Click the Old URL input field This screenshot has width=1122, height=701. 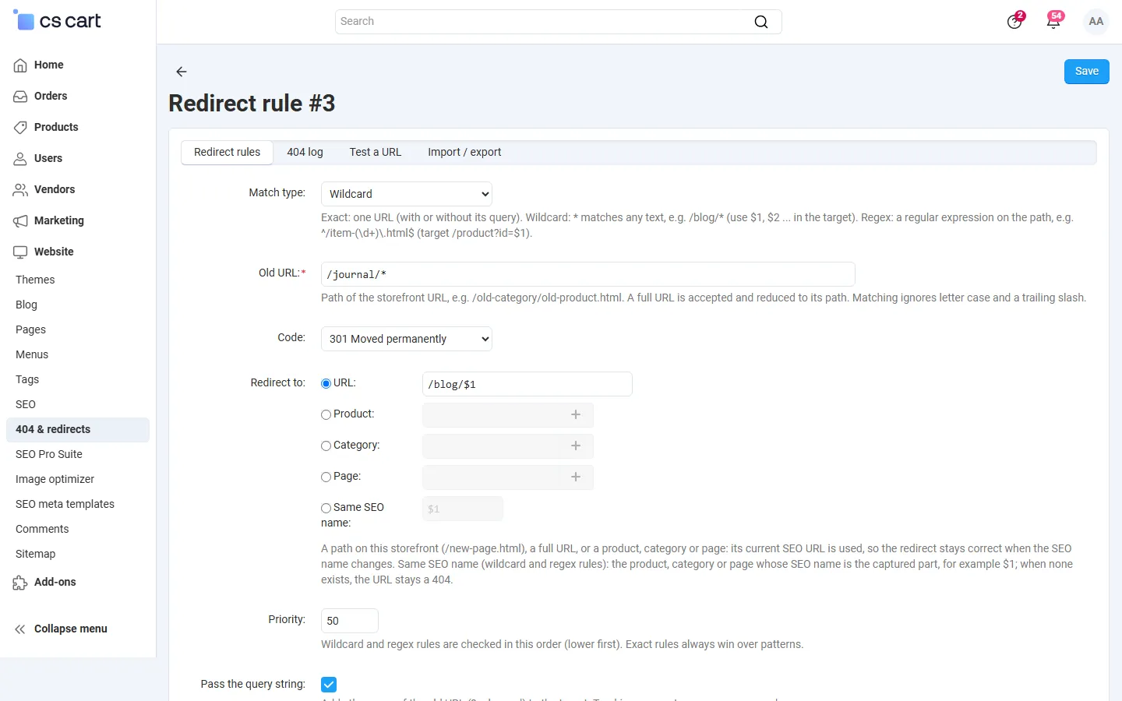tap(588, 274)
